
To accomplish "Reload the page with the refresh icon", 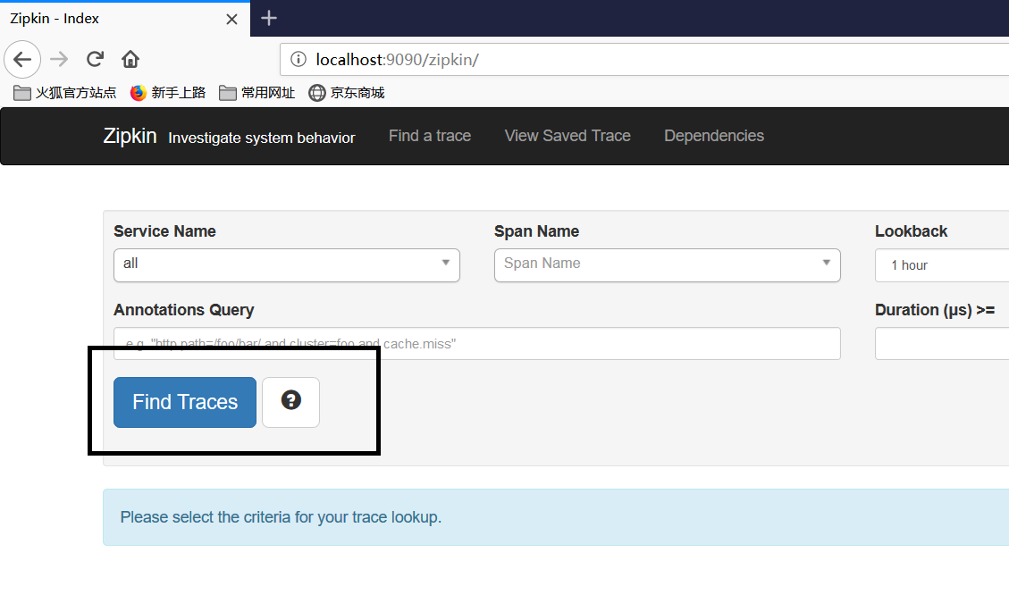I will tap(96, 60).
